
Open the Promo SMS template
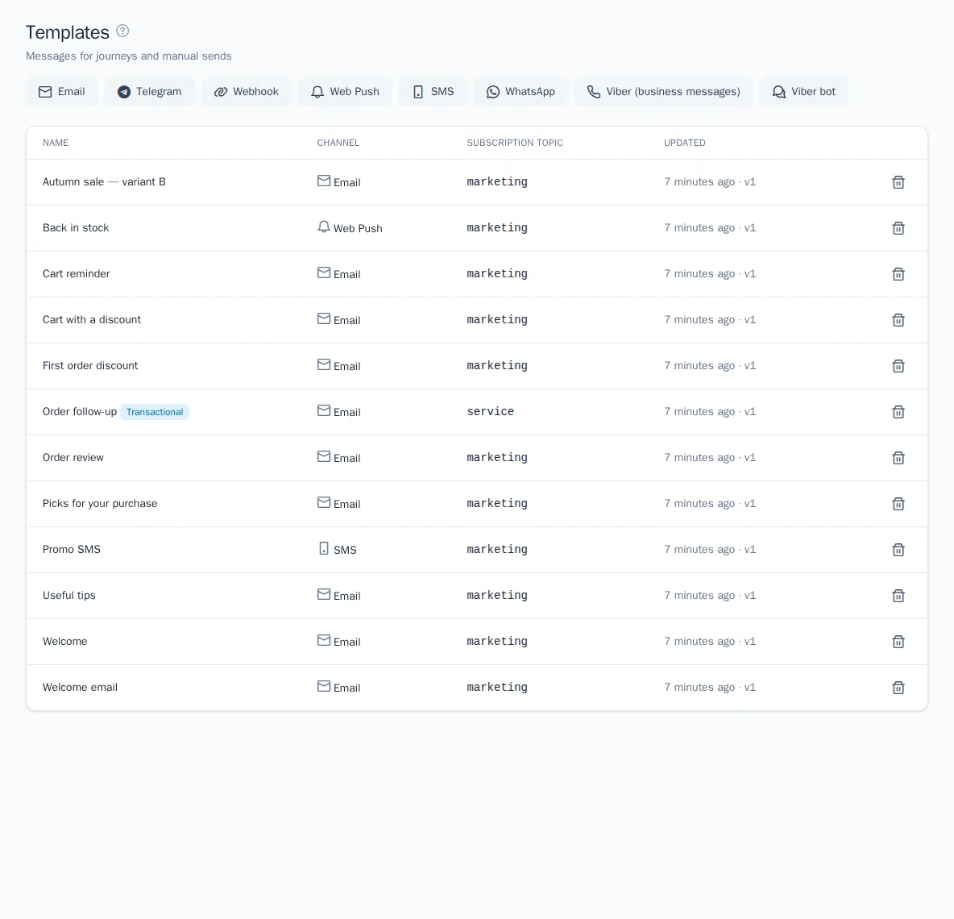71,550
